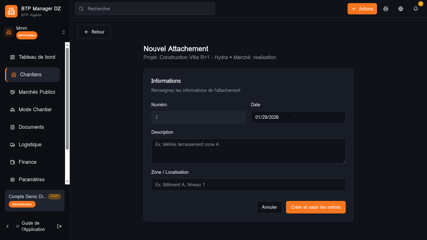Viewport: 427px width, 240px height.
Task: Select Finance in the sidebar
Action: point(28,162)
